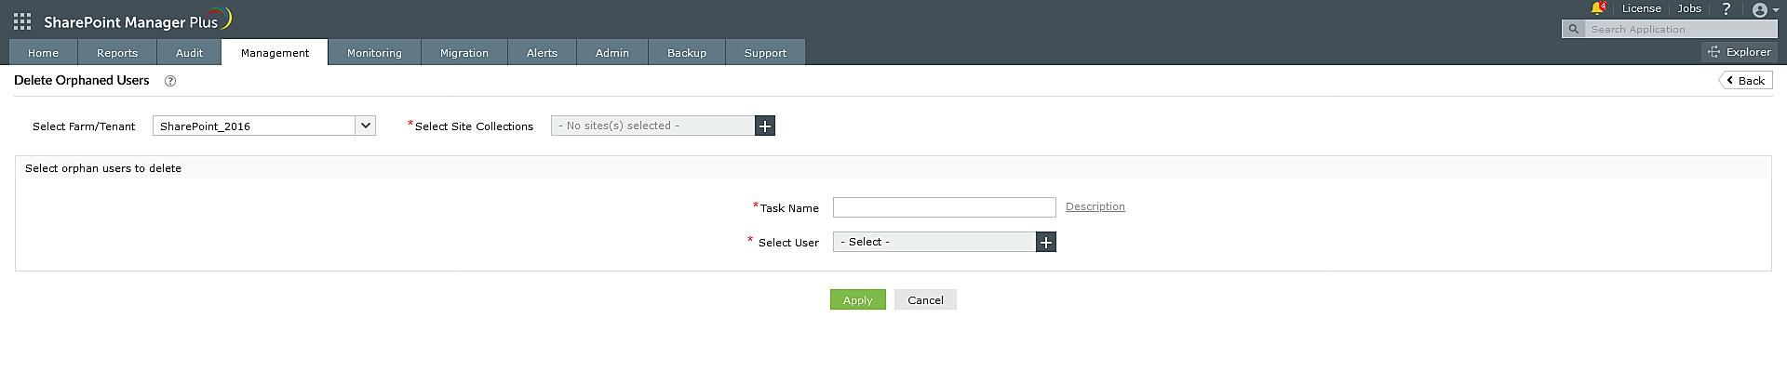Click the green Apply button
Screen dimensions: 1787x371
coord(858,299)
